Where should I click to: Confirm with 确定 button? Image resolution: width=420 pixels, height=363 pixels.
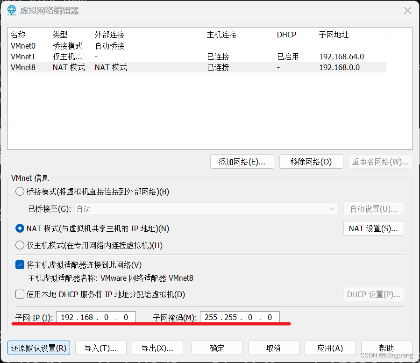click(217, 348)
